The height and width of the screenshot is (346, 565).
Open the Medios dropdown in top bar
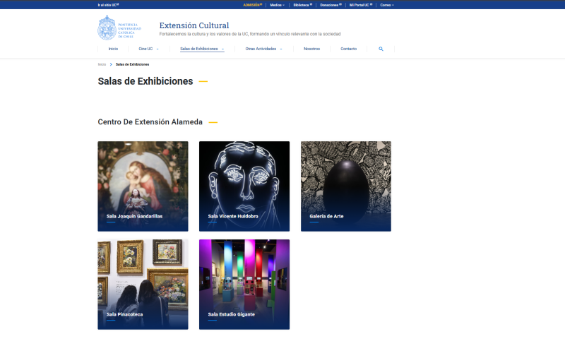277,5
